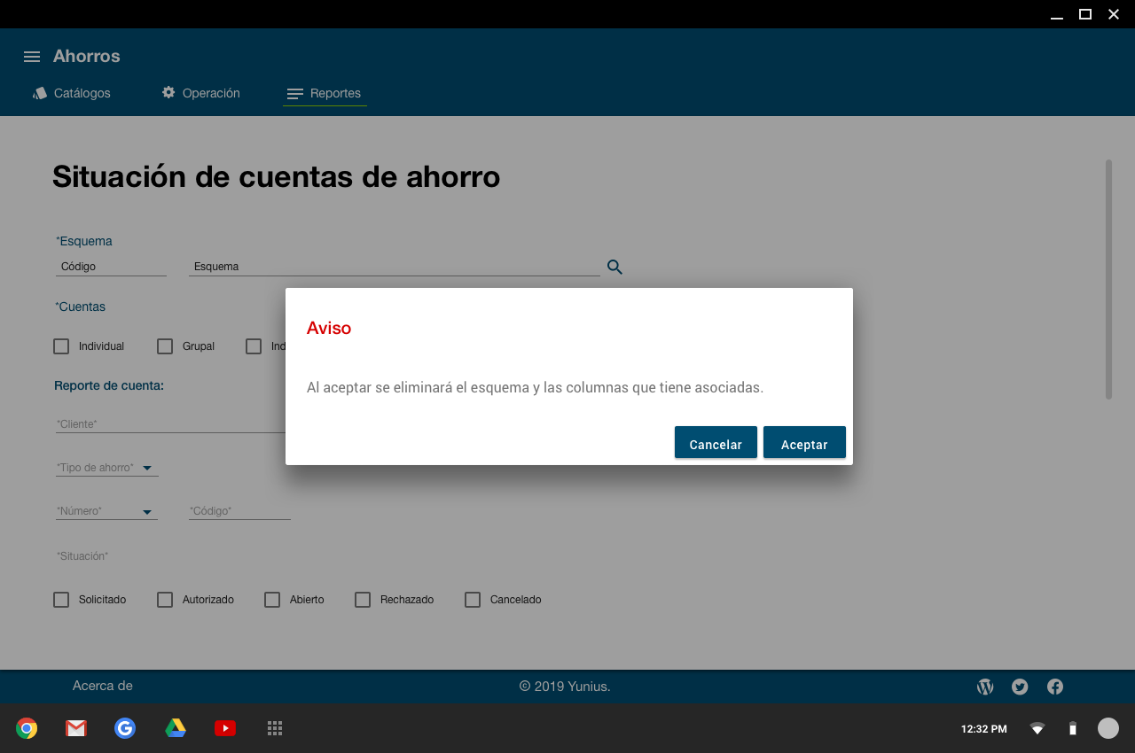The image size is (1135, 753).
Task: Toggle the Individual account checkbox
Action: click(x=61, y=346)
